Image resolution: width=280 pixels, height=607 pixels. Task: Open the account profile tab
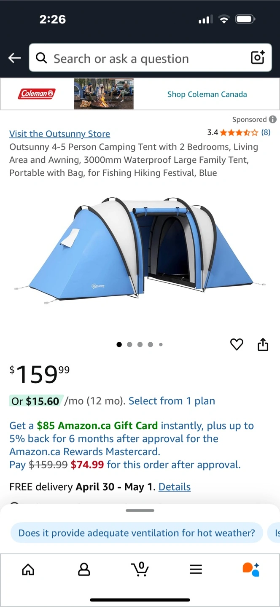(84, 569)
